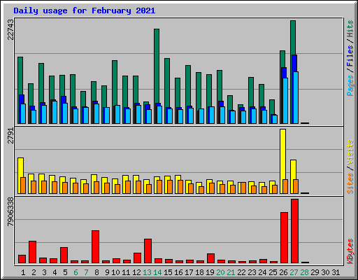Click day 9 on the x-axis
358x280 pixels.
click(x=107, y=272)
